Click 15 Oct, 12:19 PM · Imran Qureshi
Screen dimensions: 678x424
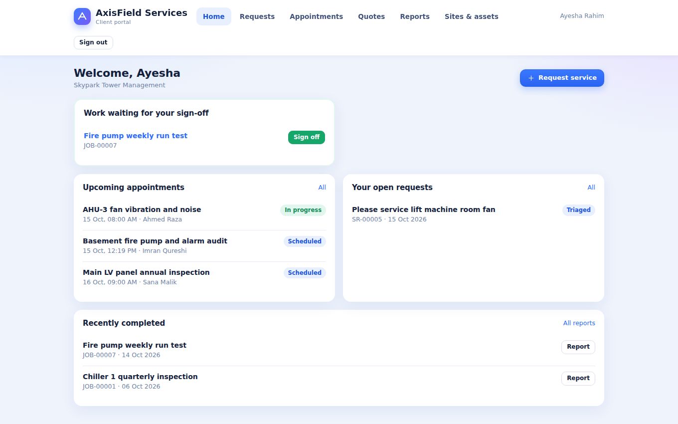point(135,251)
